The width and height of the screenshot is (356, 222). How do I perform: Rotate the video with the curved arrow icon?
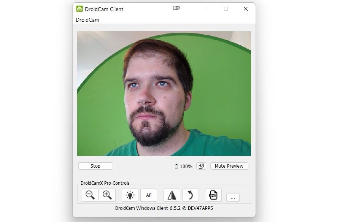coord(191,195)
